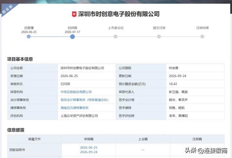Open the 2026-06-25 prospectus draft link

[x=88, y=147]
